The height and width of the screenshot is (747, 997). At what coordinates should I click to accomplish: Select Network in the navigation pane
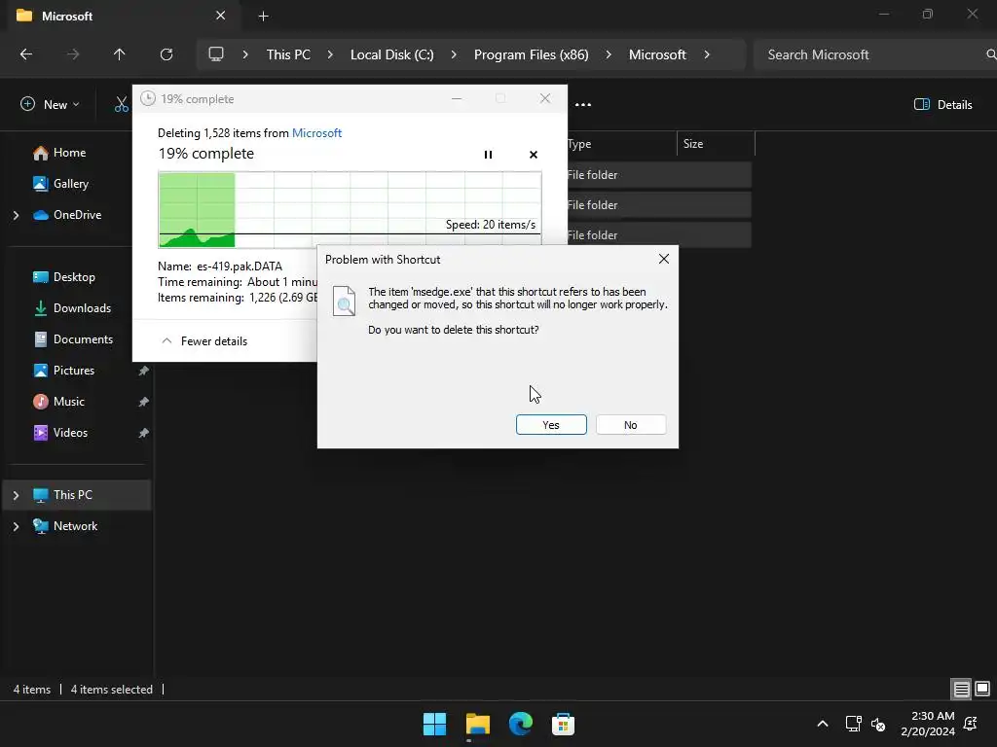coord(75,526)
